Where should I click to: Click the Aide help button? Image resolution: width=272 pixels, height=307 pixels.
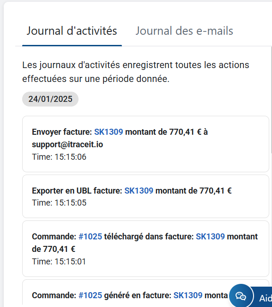coord(263,298)
